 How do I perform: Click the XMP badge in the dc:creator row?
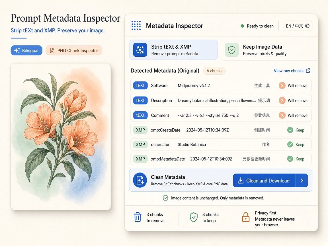(x=140, y=144)
